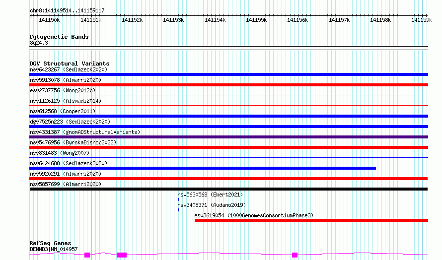Select the black bar under nsv5857699
The width and height of the screenshot is (442, 260).
[228, 189]
